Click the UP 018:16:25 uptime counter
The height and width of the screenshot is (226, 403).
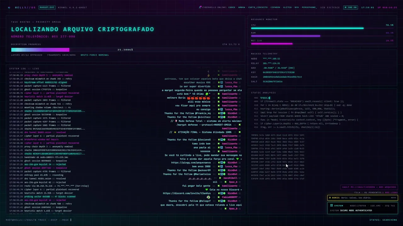point(387,7)
